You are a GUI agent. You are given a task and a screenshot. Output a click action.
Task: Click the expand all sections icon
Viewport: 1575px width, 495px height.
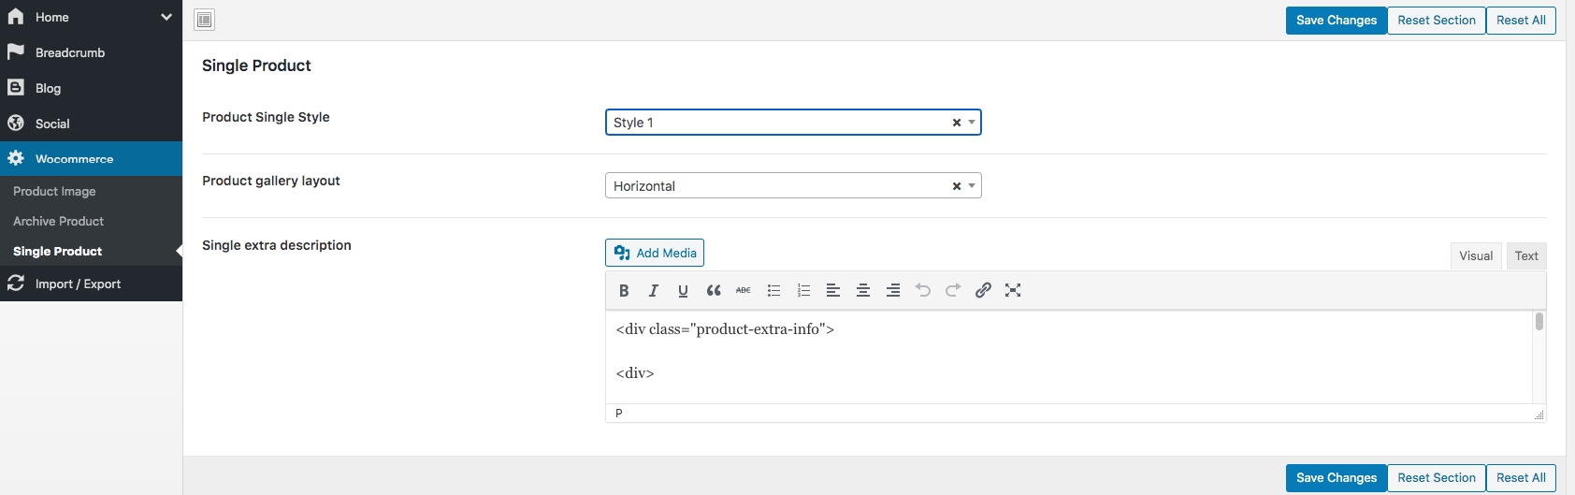[205, 20]
